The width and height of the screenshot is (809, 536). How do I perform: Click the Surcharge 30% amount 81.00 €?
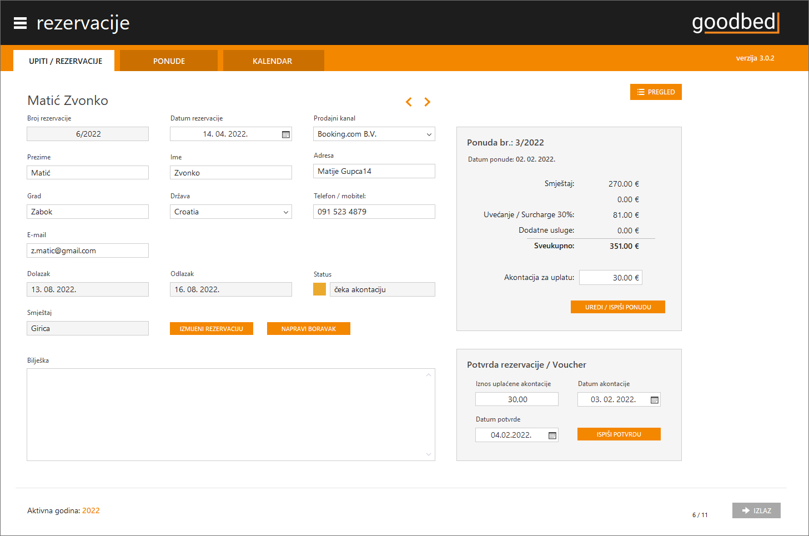click(626, 215)
